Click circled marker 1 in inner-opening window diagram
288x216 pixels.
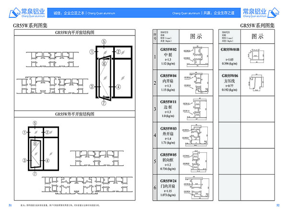point(92,52)
